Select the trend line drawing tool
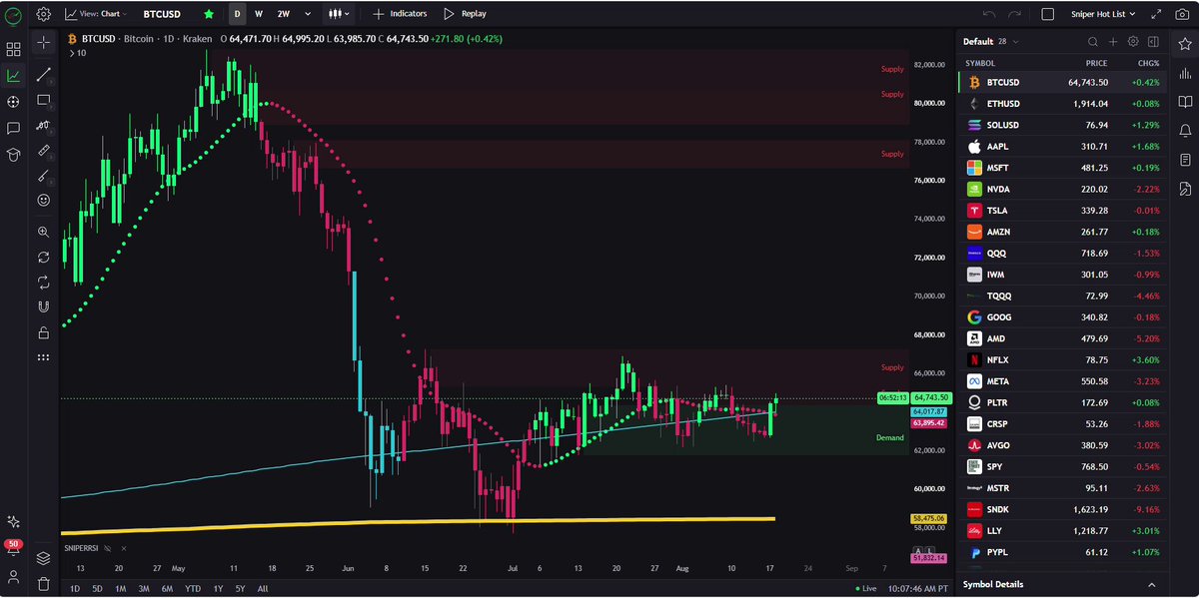Screen dimensions: 1199x598 tap(43, 75)
